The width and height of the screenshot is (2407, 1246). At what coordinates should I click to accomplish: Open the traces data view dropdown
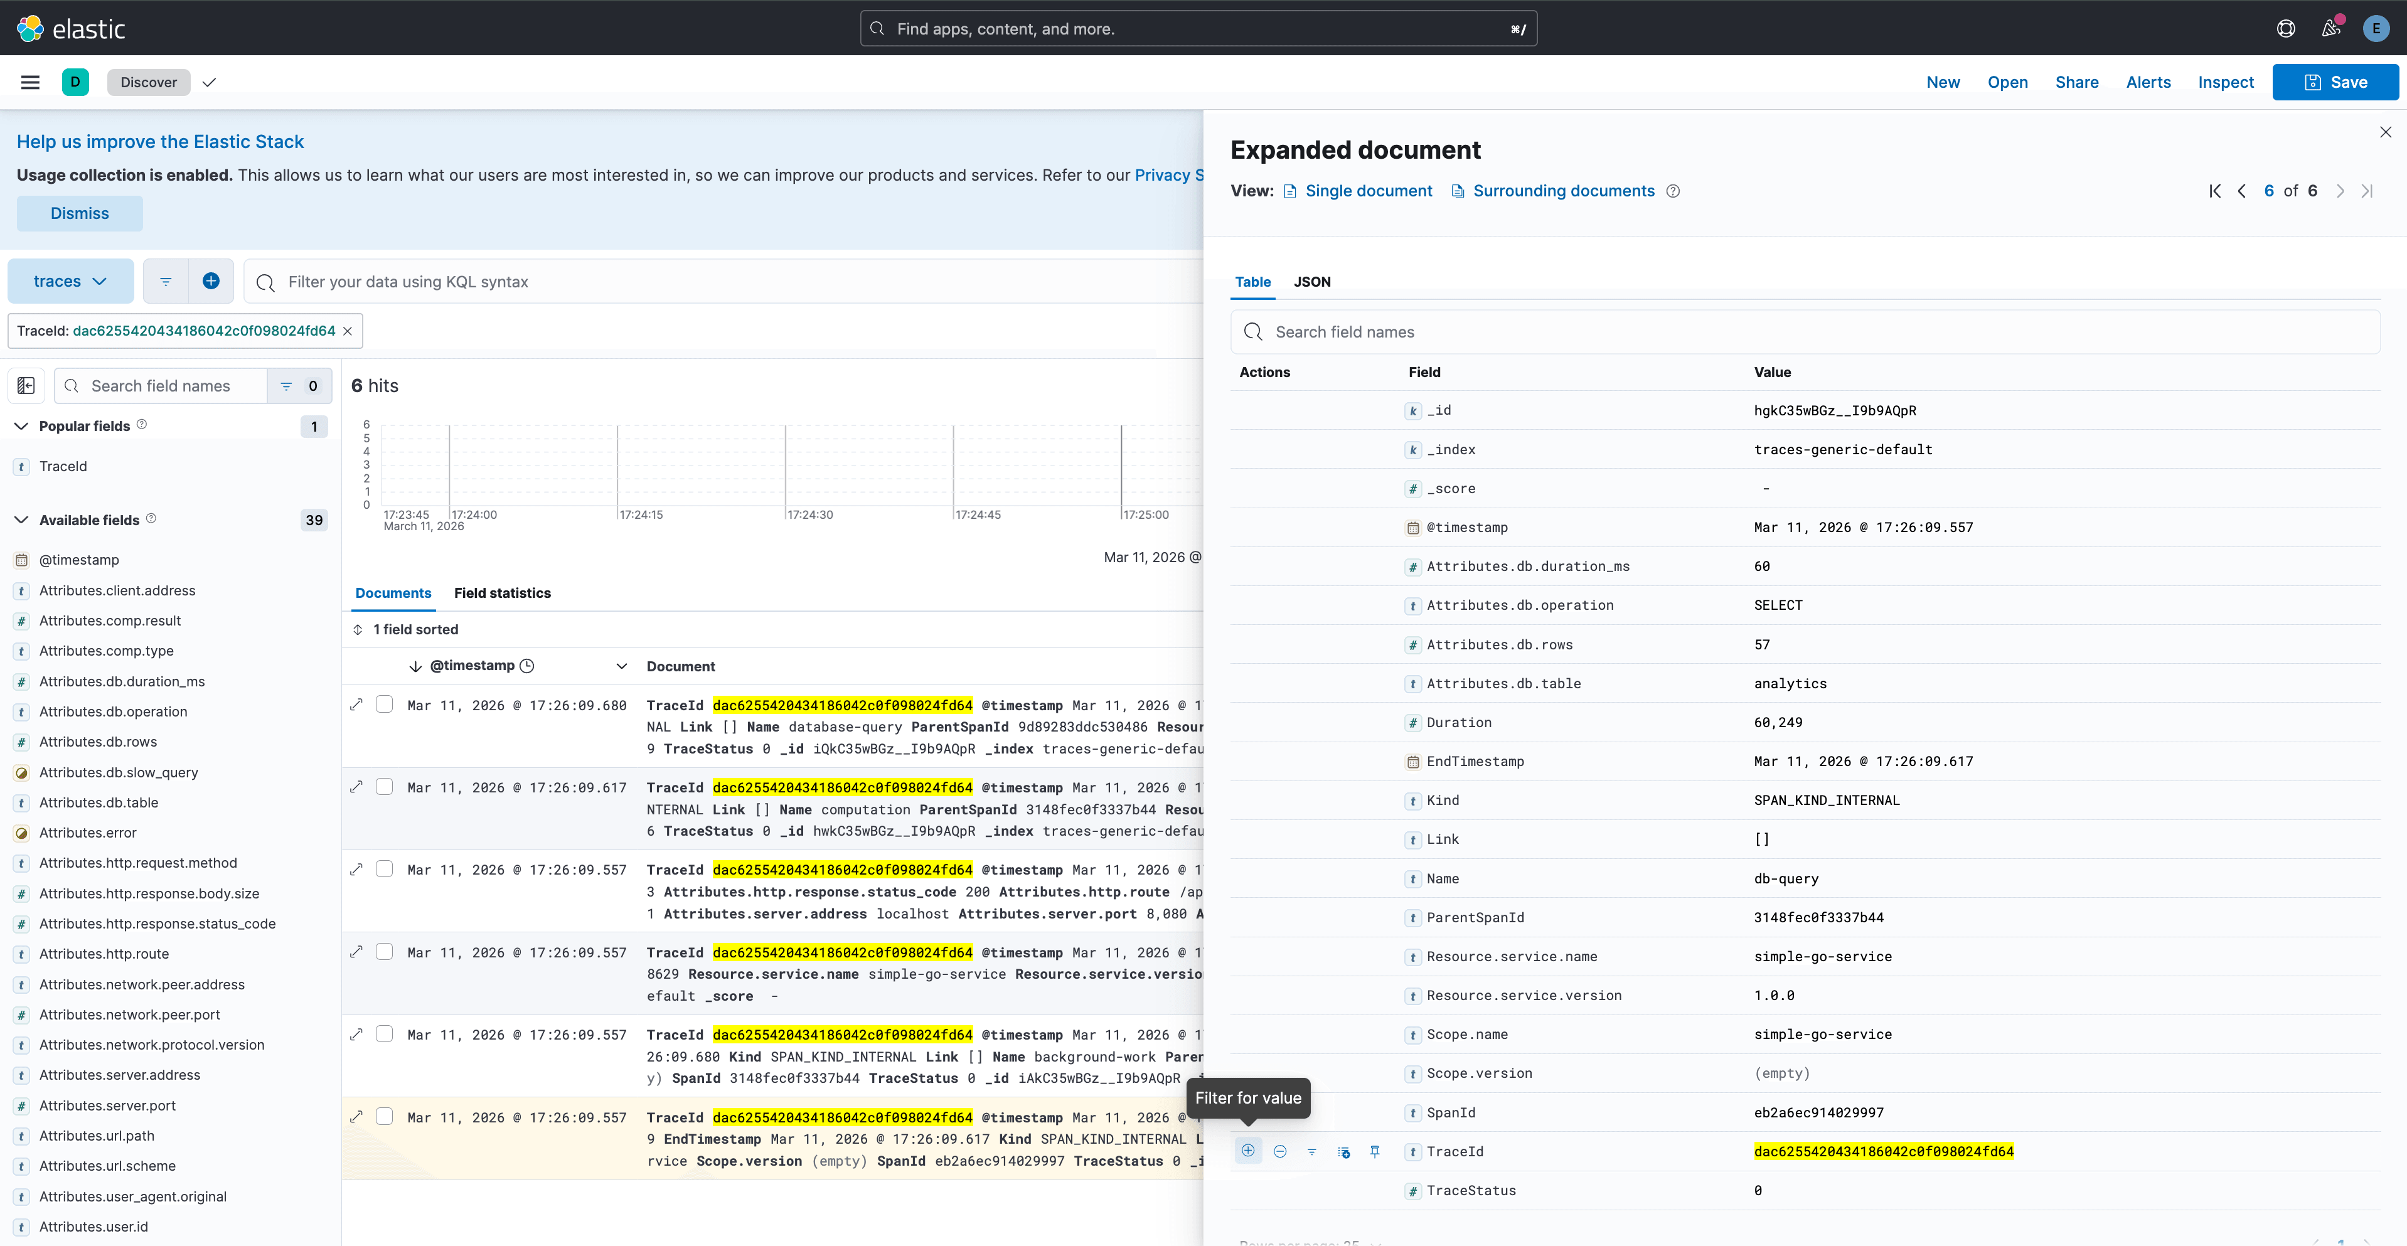click(x=70, y=281)
